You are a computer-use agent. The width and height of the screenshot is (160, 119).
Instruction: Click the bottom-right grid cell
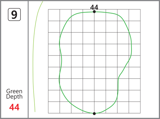134,107
